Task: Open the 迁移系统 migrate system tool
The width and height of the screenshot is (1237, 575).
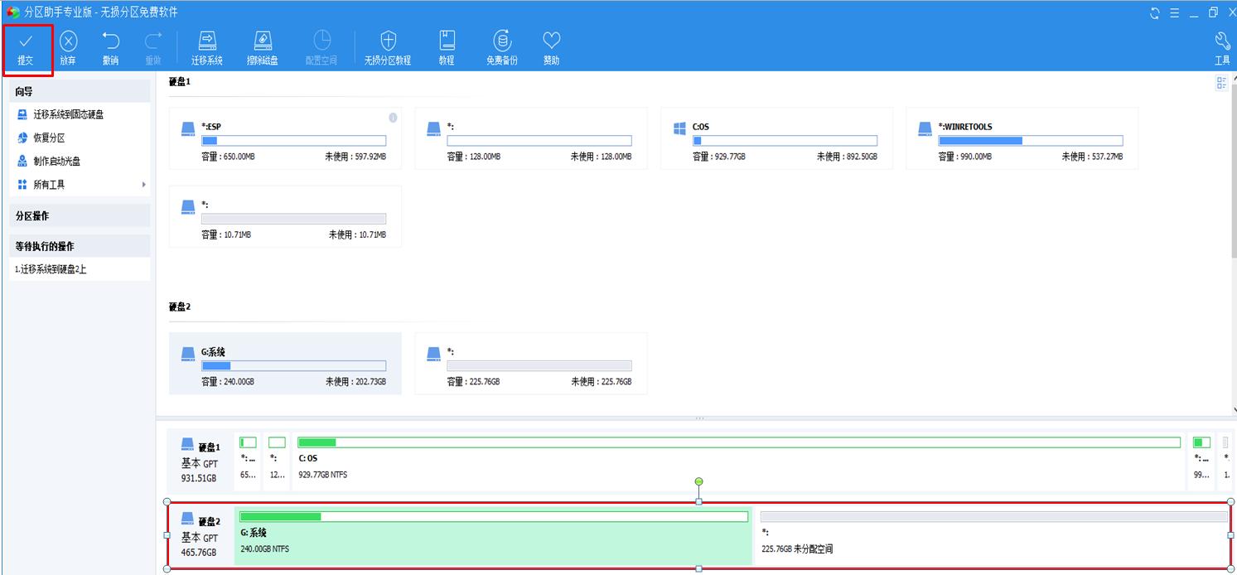Action: click(207, 49)
